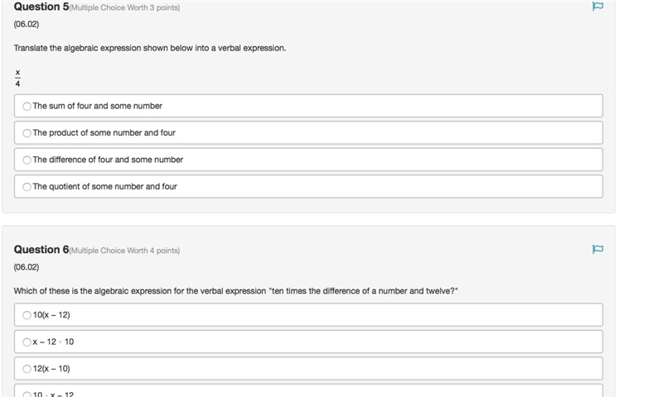Click the x over 4 fraction expression
Viewport: 663px width, 397px height.
(x=17, y=78)
